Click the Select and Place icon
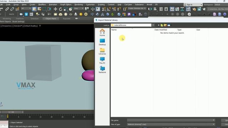This screenshot has width=228, height=128. (x=71, y=9)
